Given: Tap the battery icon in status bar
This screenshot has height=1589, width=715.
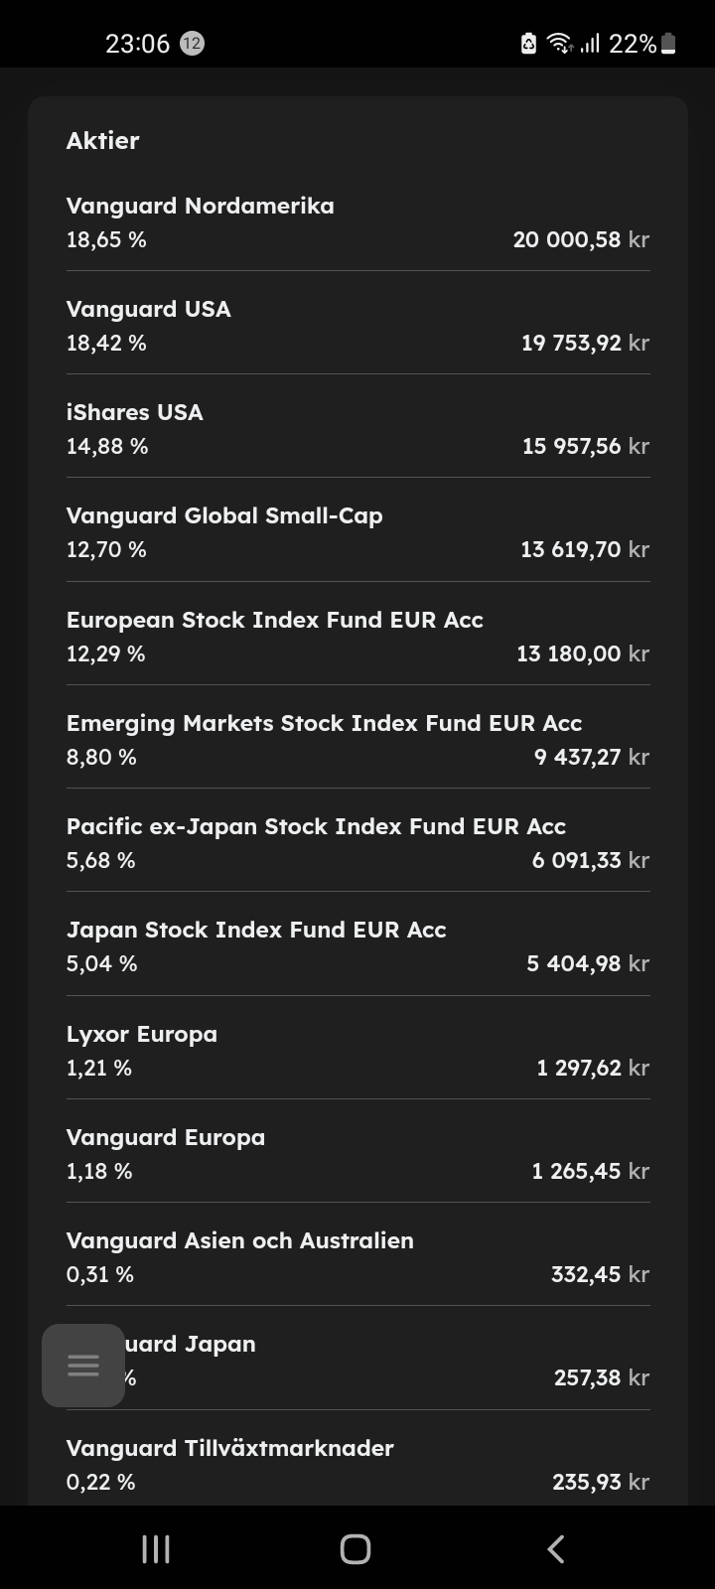Looking at the screenshot, I should tap(668, 44).
